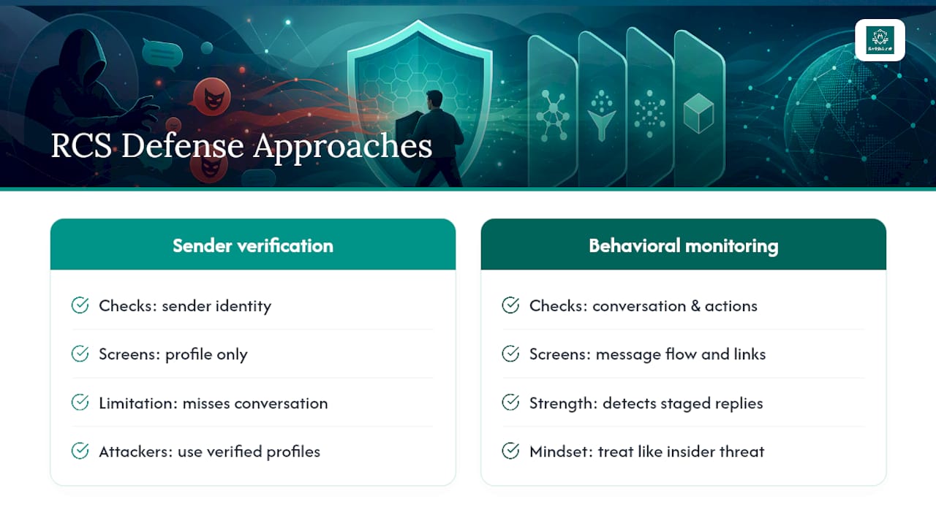
Task: Click the checkmark beside 'Mindset: treat like insider threat'
Action: click(x=510, y=451)
